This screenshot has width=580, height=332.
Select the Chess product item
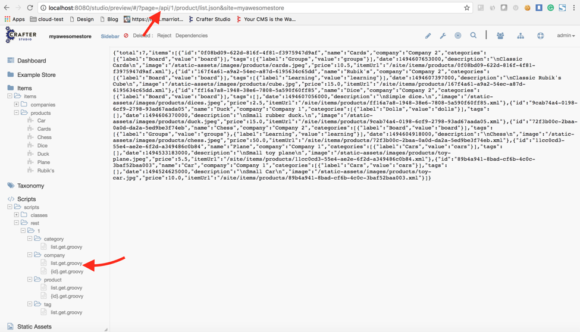pos(45,137)
